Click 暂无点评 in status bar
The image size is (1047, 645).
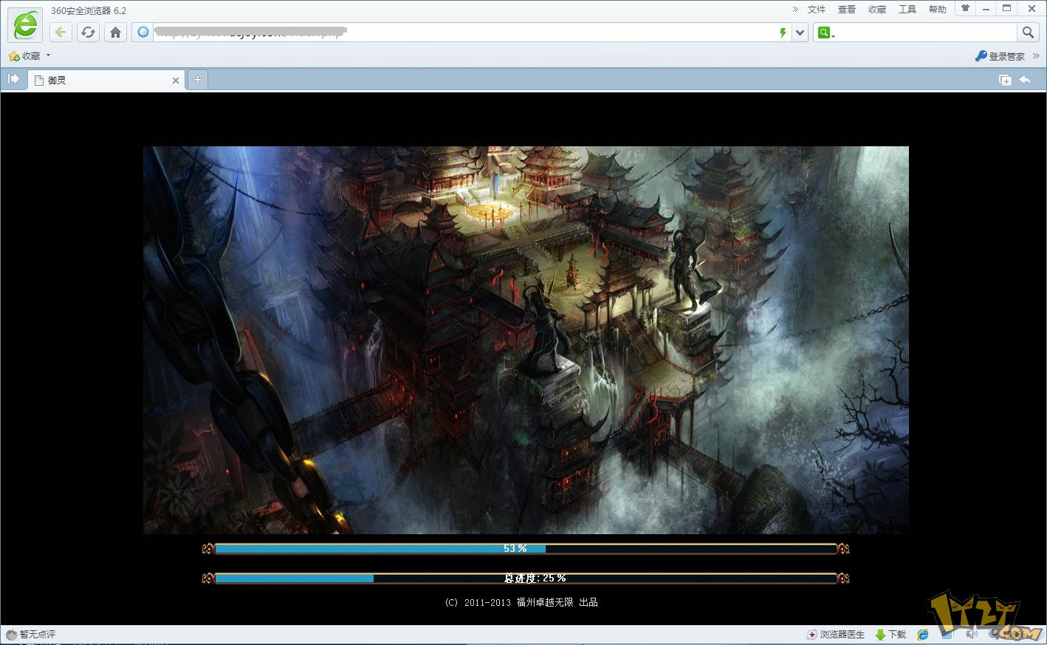(31, 635)
